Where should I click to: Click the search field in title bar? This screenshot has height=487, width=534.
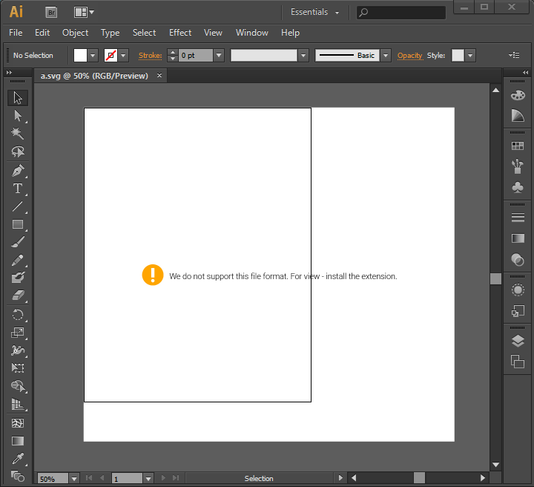[401, 13]
